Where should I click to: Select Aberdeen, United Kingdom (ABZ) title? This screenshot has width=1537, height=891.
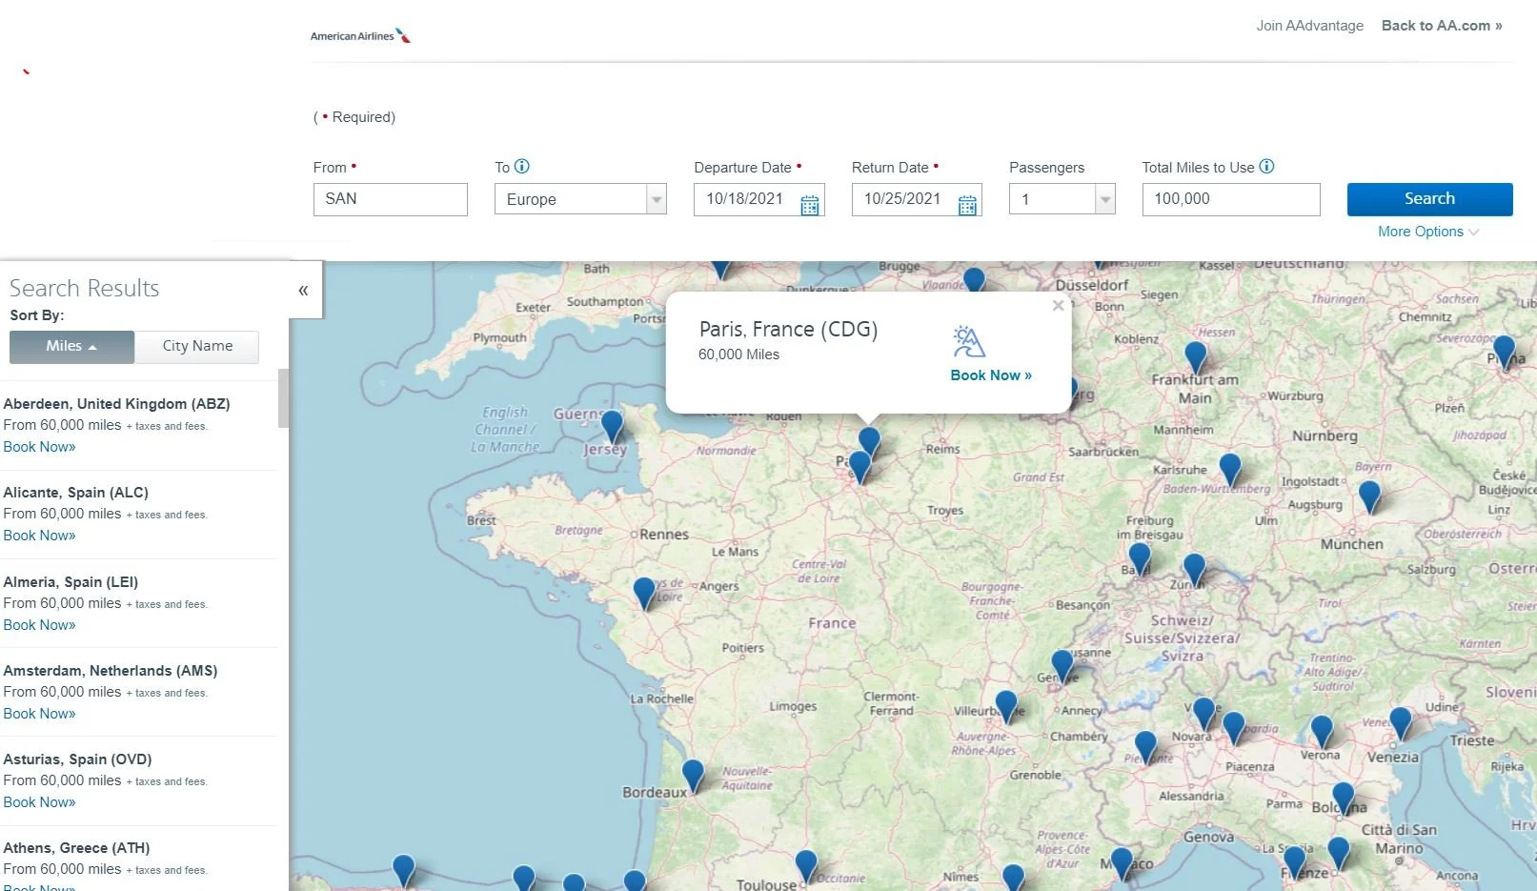(116, 404)
